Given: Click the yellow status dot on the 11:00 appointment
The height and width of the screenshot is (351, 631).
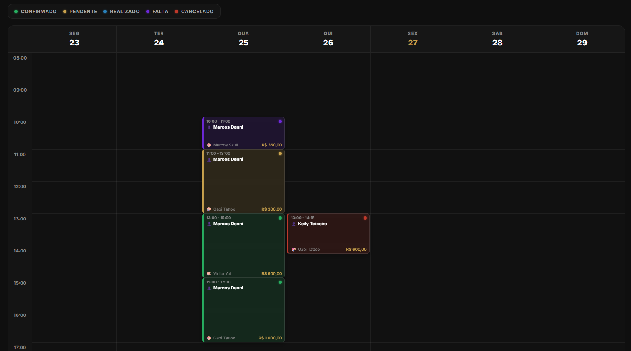Looking at the screenshot, I should coord(280,153).
